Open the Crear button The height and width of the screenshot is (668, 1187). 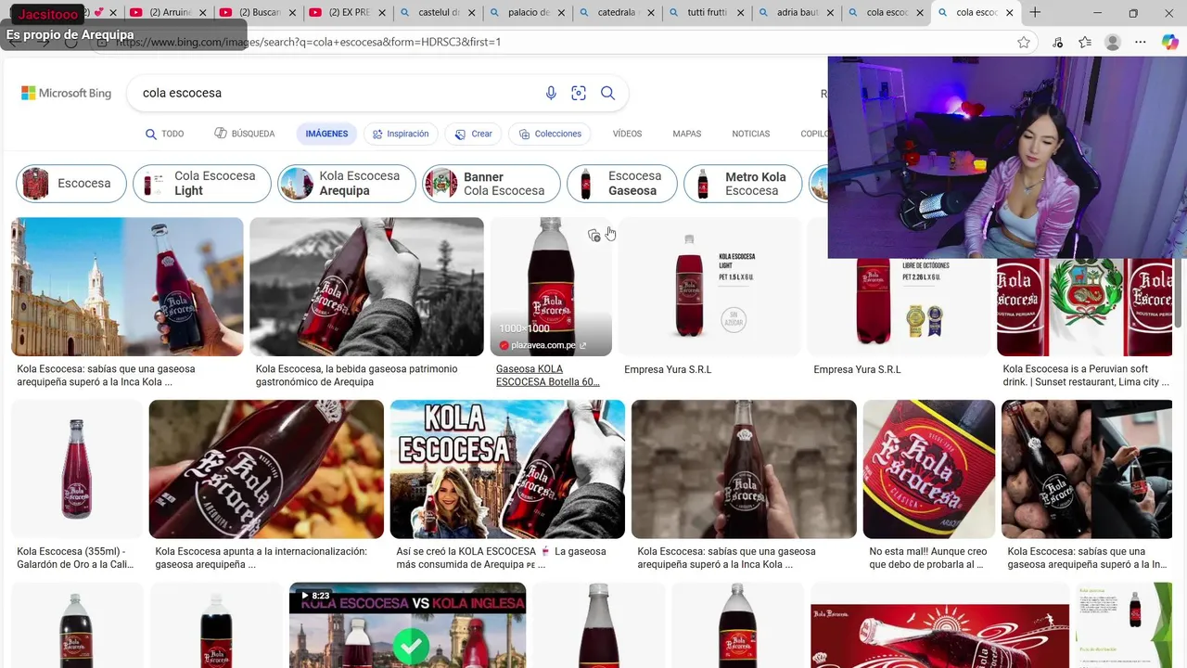tap(473, 134)
